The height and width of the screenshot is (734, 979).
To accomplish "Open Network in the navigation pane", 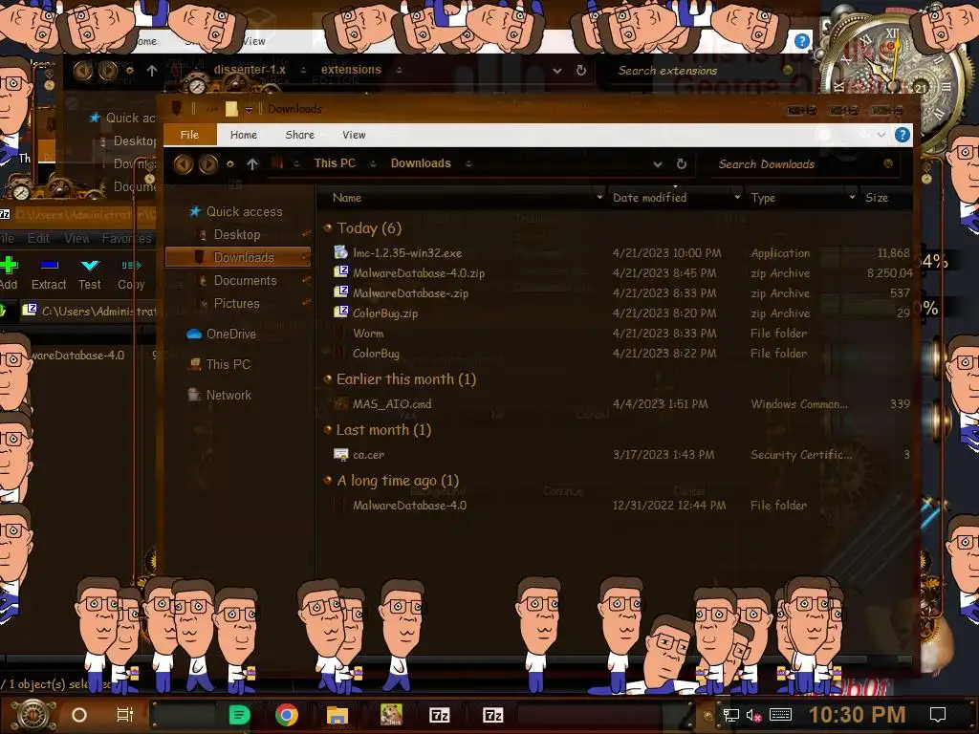I will (228, 395).
